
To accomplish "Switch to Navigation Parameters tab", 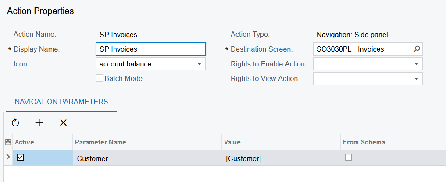I will [61, 101].
